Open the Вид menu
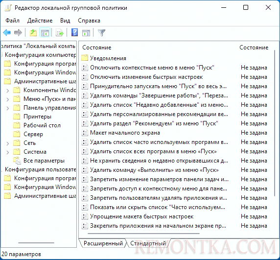 (65, 21)
